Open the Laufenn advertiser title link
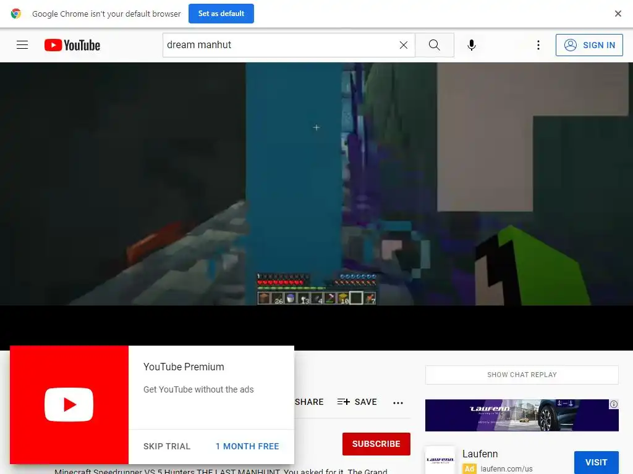Screen dimensions: 633x474 (x=480, y=454)
